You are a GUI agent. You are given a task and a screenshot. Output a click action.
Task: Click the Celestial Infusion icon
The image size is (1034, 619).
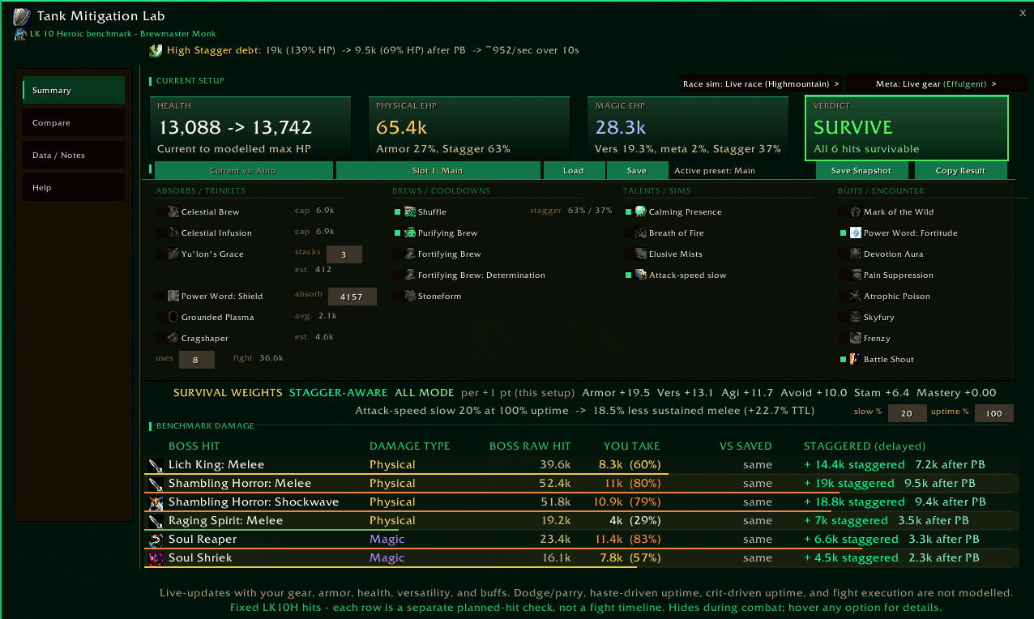click(173, 233)
